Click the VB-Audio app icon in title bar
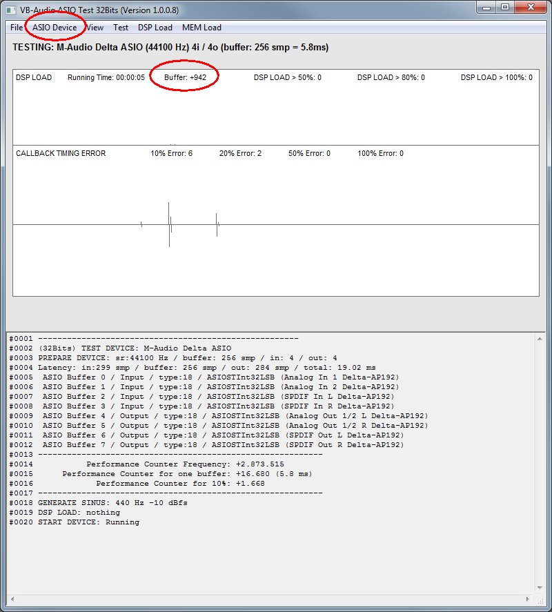Image resolution: width=552 pixels, height=612 pixels. 11,10
